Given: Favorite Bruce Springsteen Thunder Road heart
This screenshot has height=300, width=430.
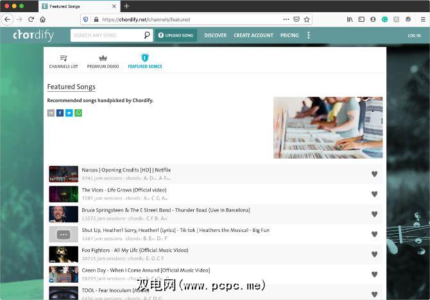Looking at the screenshot, I should (x=374, y=214).
